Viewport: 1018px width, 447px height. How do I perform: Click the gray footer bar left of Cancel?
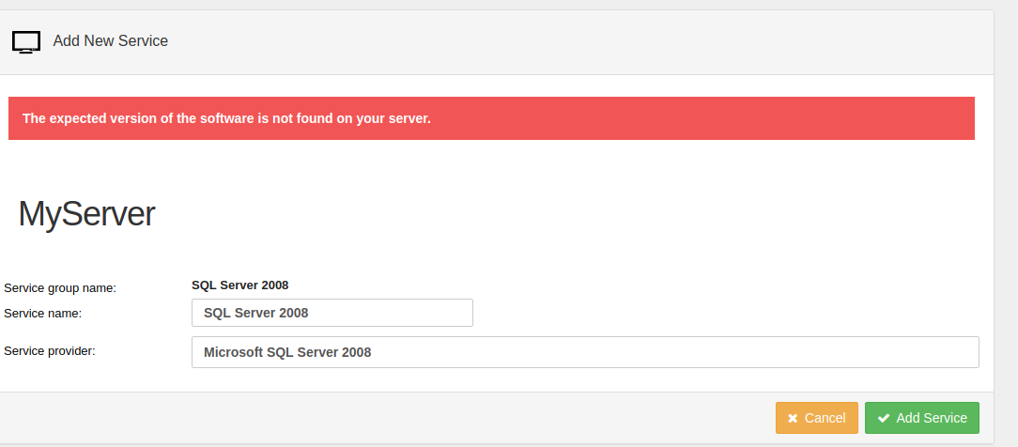388,418
